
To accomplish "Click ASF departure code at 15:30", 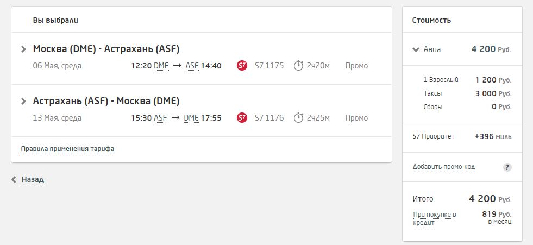I will [x=160, y=118].
